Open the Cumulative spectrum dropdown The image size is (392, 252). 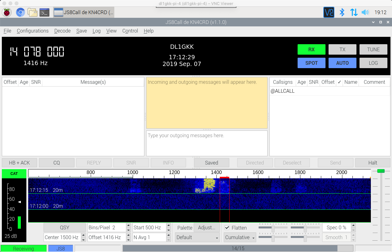(240, 237)
